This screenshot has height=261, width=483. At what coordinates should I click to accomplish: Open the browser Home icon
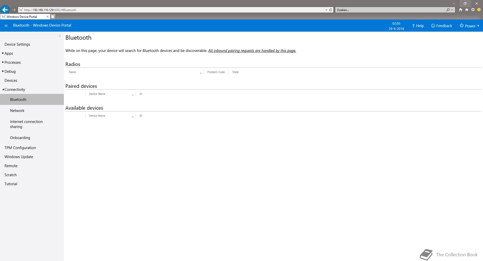460,10
